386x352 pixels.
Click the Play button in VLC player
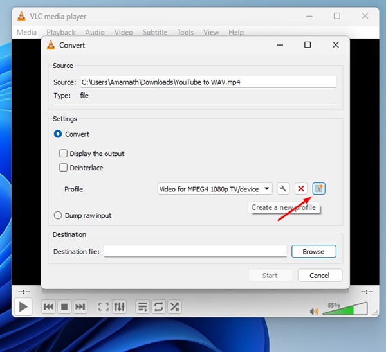[23, 306]
